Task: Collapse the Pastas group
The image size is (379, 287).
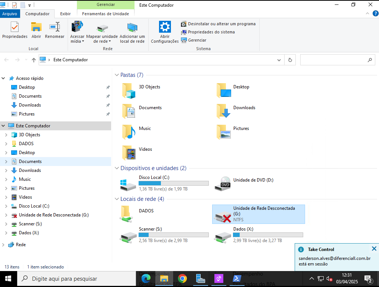Action: point(117,75)
